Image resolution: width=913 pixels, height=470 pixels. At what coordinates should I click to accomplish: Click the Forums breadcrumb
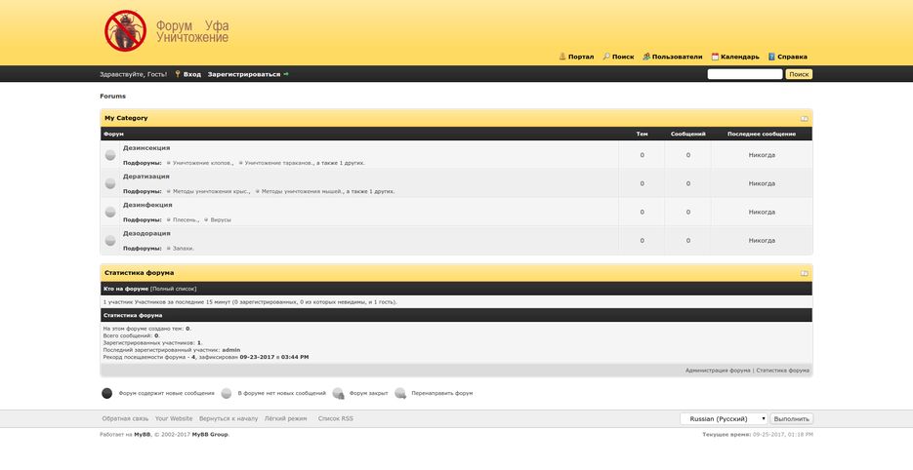(112, 96)
